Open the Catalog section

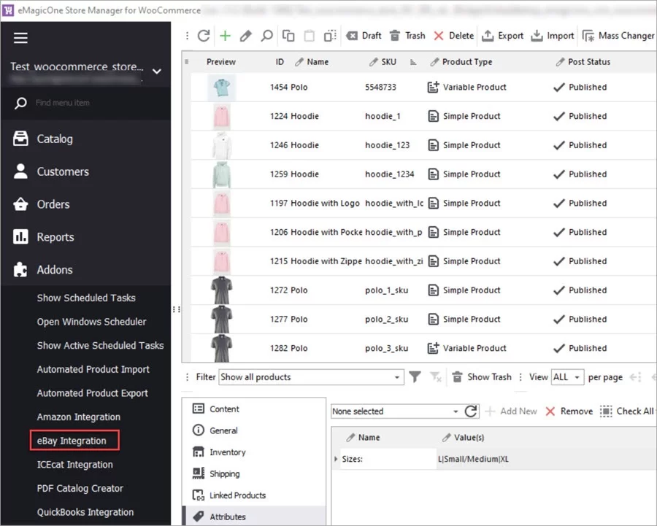click(55, 139)
